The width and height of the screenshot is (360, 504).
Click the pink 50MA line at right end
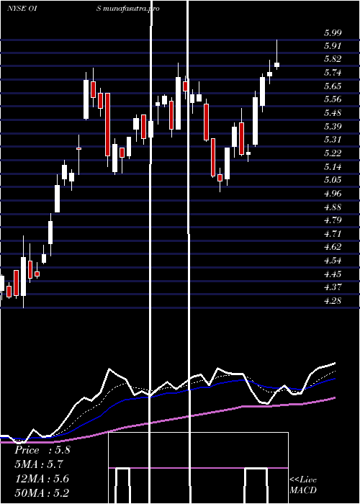(334, 398)
